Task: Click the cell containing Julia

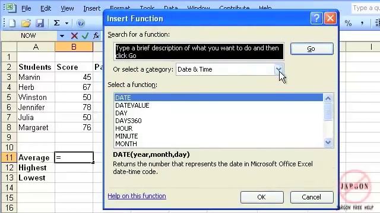Action: pyautogui.click(x=36, y=117)
